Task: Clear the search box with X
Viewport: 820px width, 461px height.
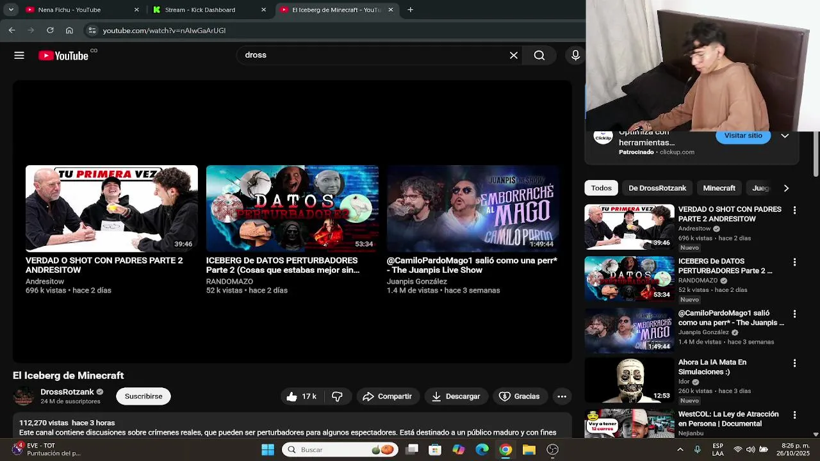Action: pyautogui.click(x=513, y=56)
